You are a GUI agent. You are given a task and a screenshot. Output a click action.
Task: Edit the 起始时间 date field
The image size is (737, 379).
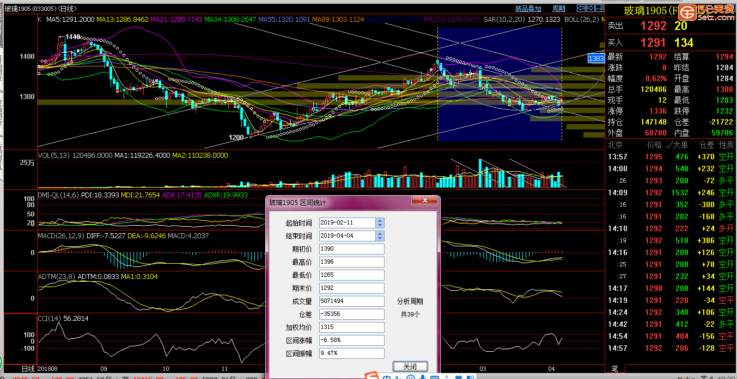(x=347, y=223)
